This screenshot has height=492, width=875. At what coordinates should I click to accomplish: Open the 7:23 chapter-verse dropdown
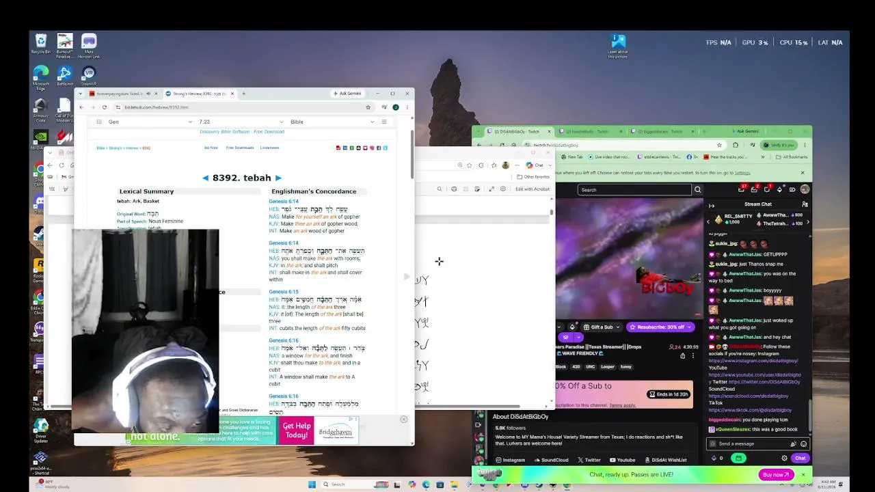pos(241,122)
